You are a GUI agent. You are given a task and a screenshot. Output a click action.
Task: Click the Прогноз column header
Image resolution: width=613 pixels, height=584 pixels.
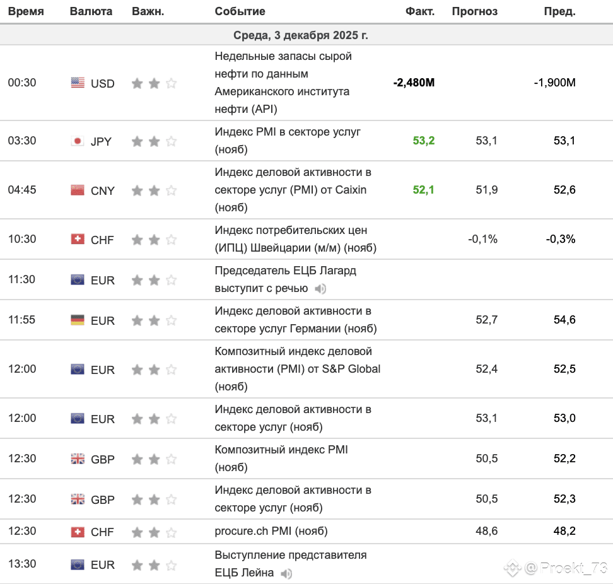(475, 11)
